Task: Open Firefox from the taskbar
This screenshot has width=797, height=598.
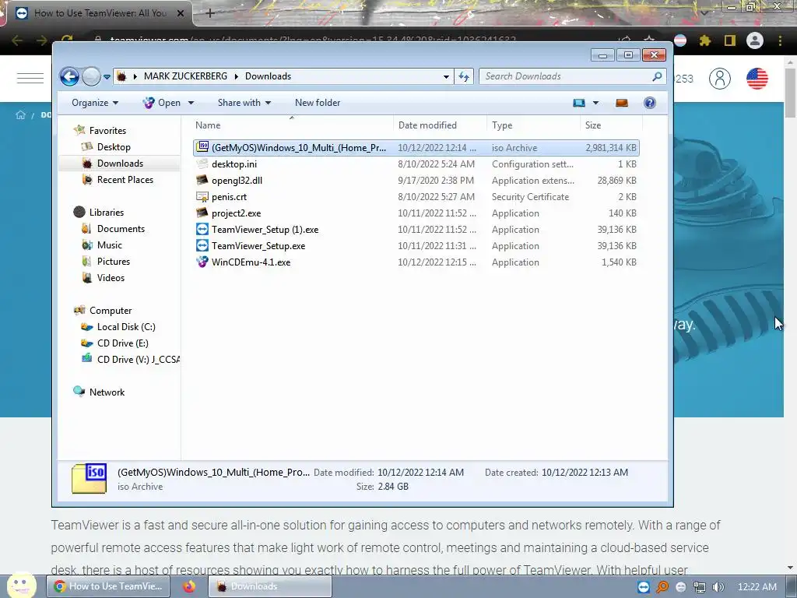Action: point(189,586)
